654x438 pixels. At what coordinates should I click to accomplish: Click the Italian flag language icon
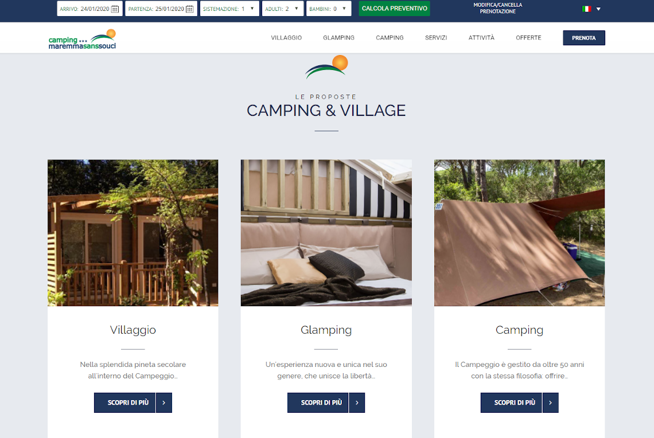(587, 9)
